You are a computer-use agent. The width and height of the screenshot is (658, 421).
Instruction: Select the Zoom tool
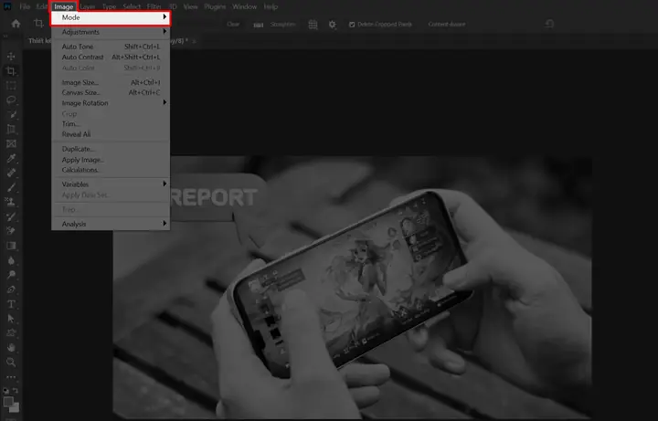click(11, 362)
